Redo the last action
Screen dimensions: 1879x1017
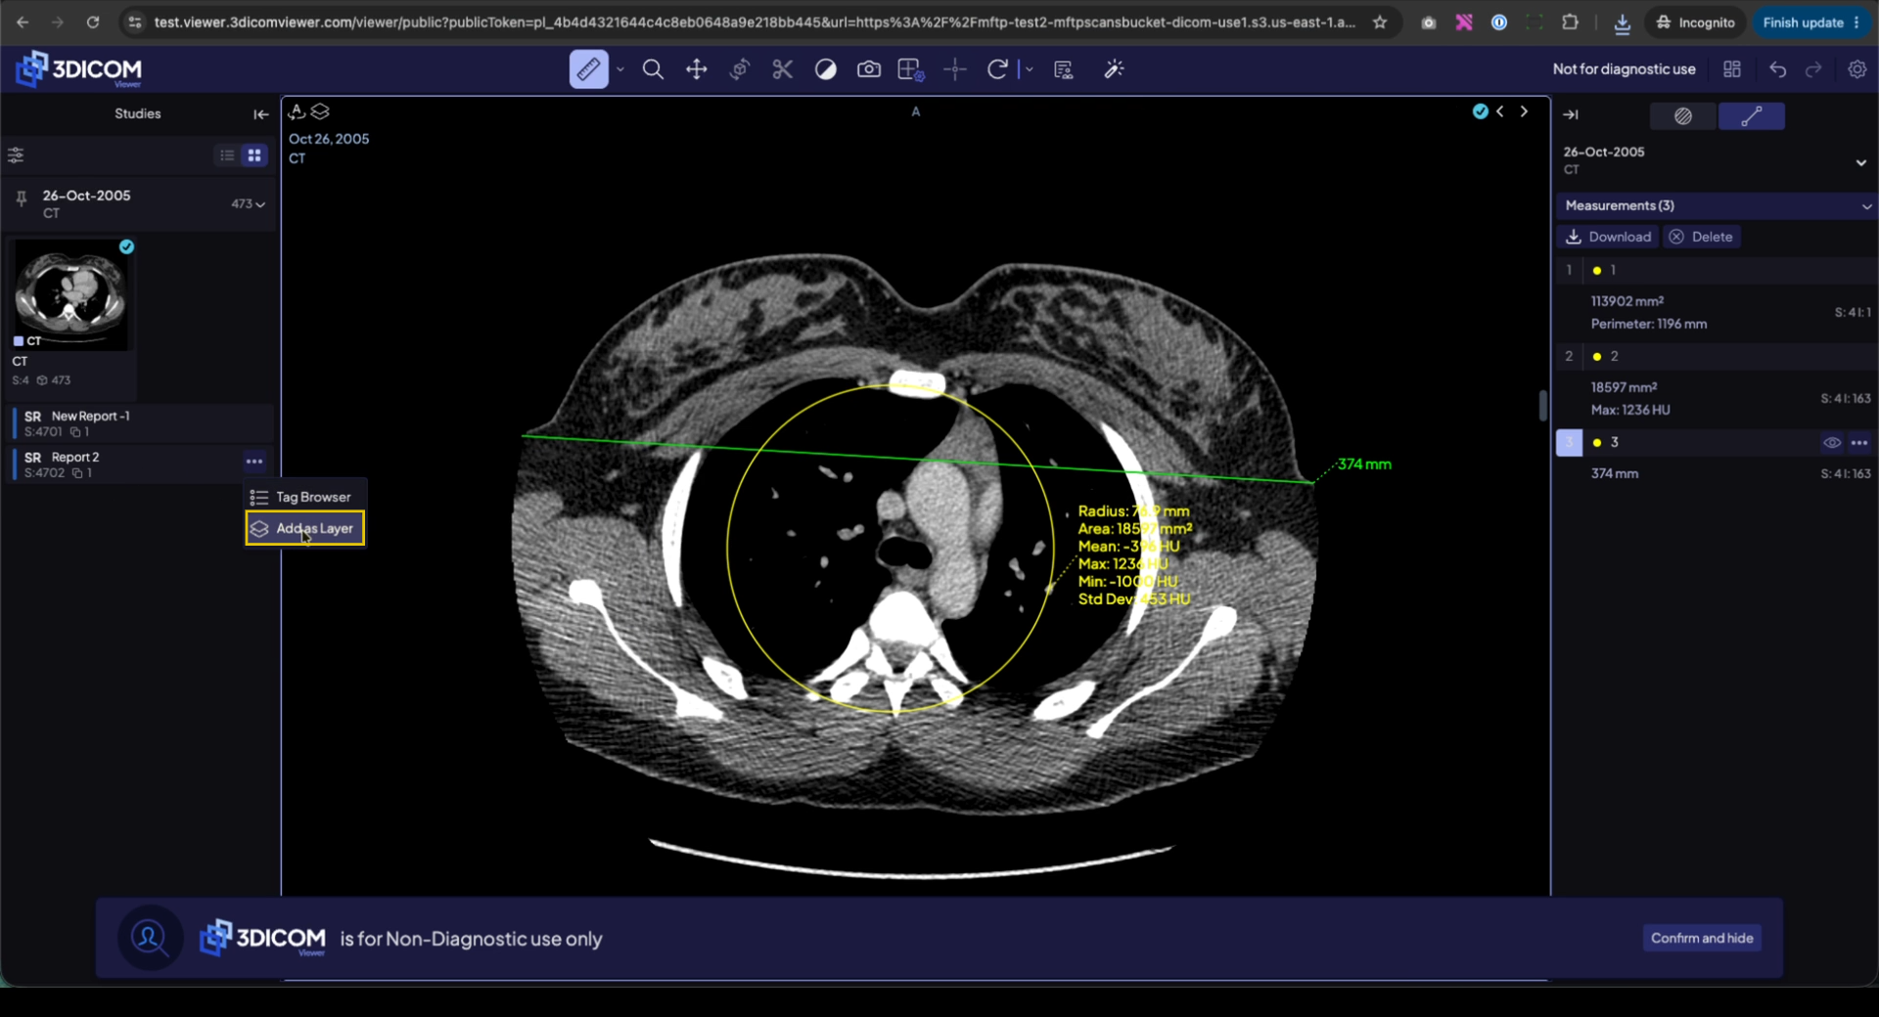(1813, 69)
